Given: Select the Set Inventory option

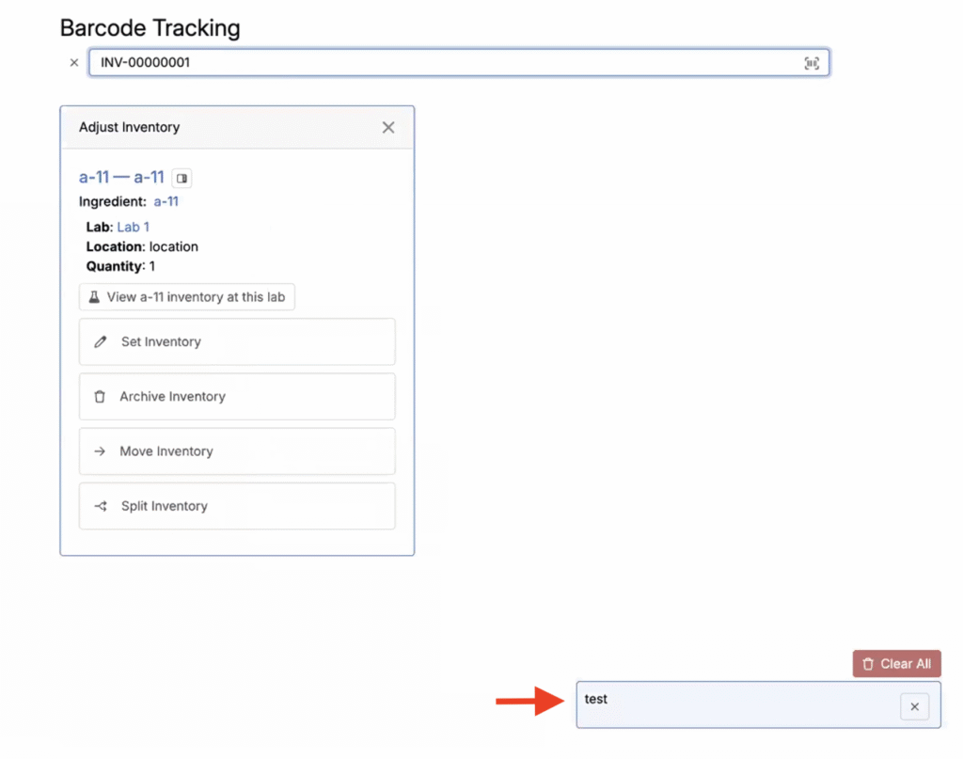Looking at the screenshot, I should (237, 341).
